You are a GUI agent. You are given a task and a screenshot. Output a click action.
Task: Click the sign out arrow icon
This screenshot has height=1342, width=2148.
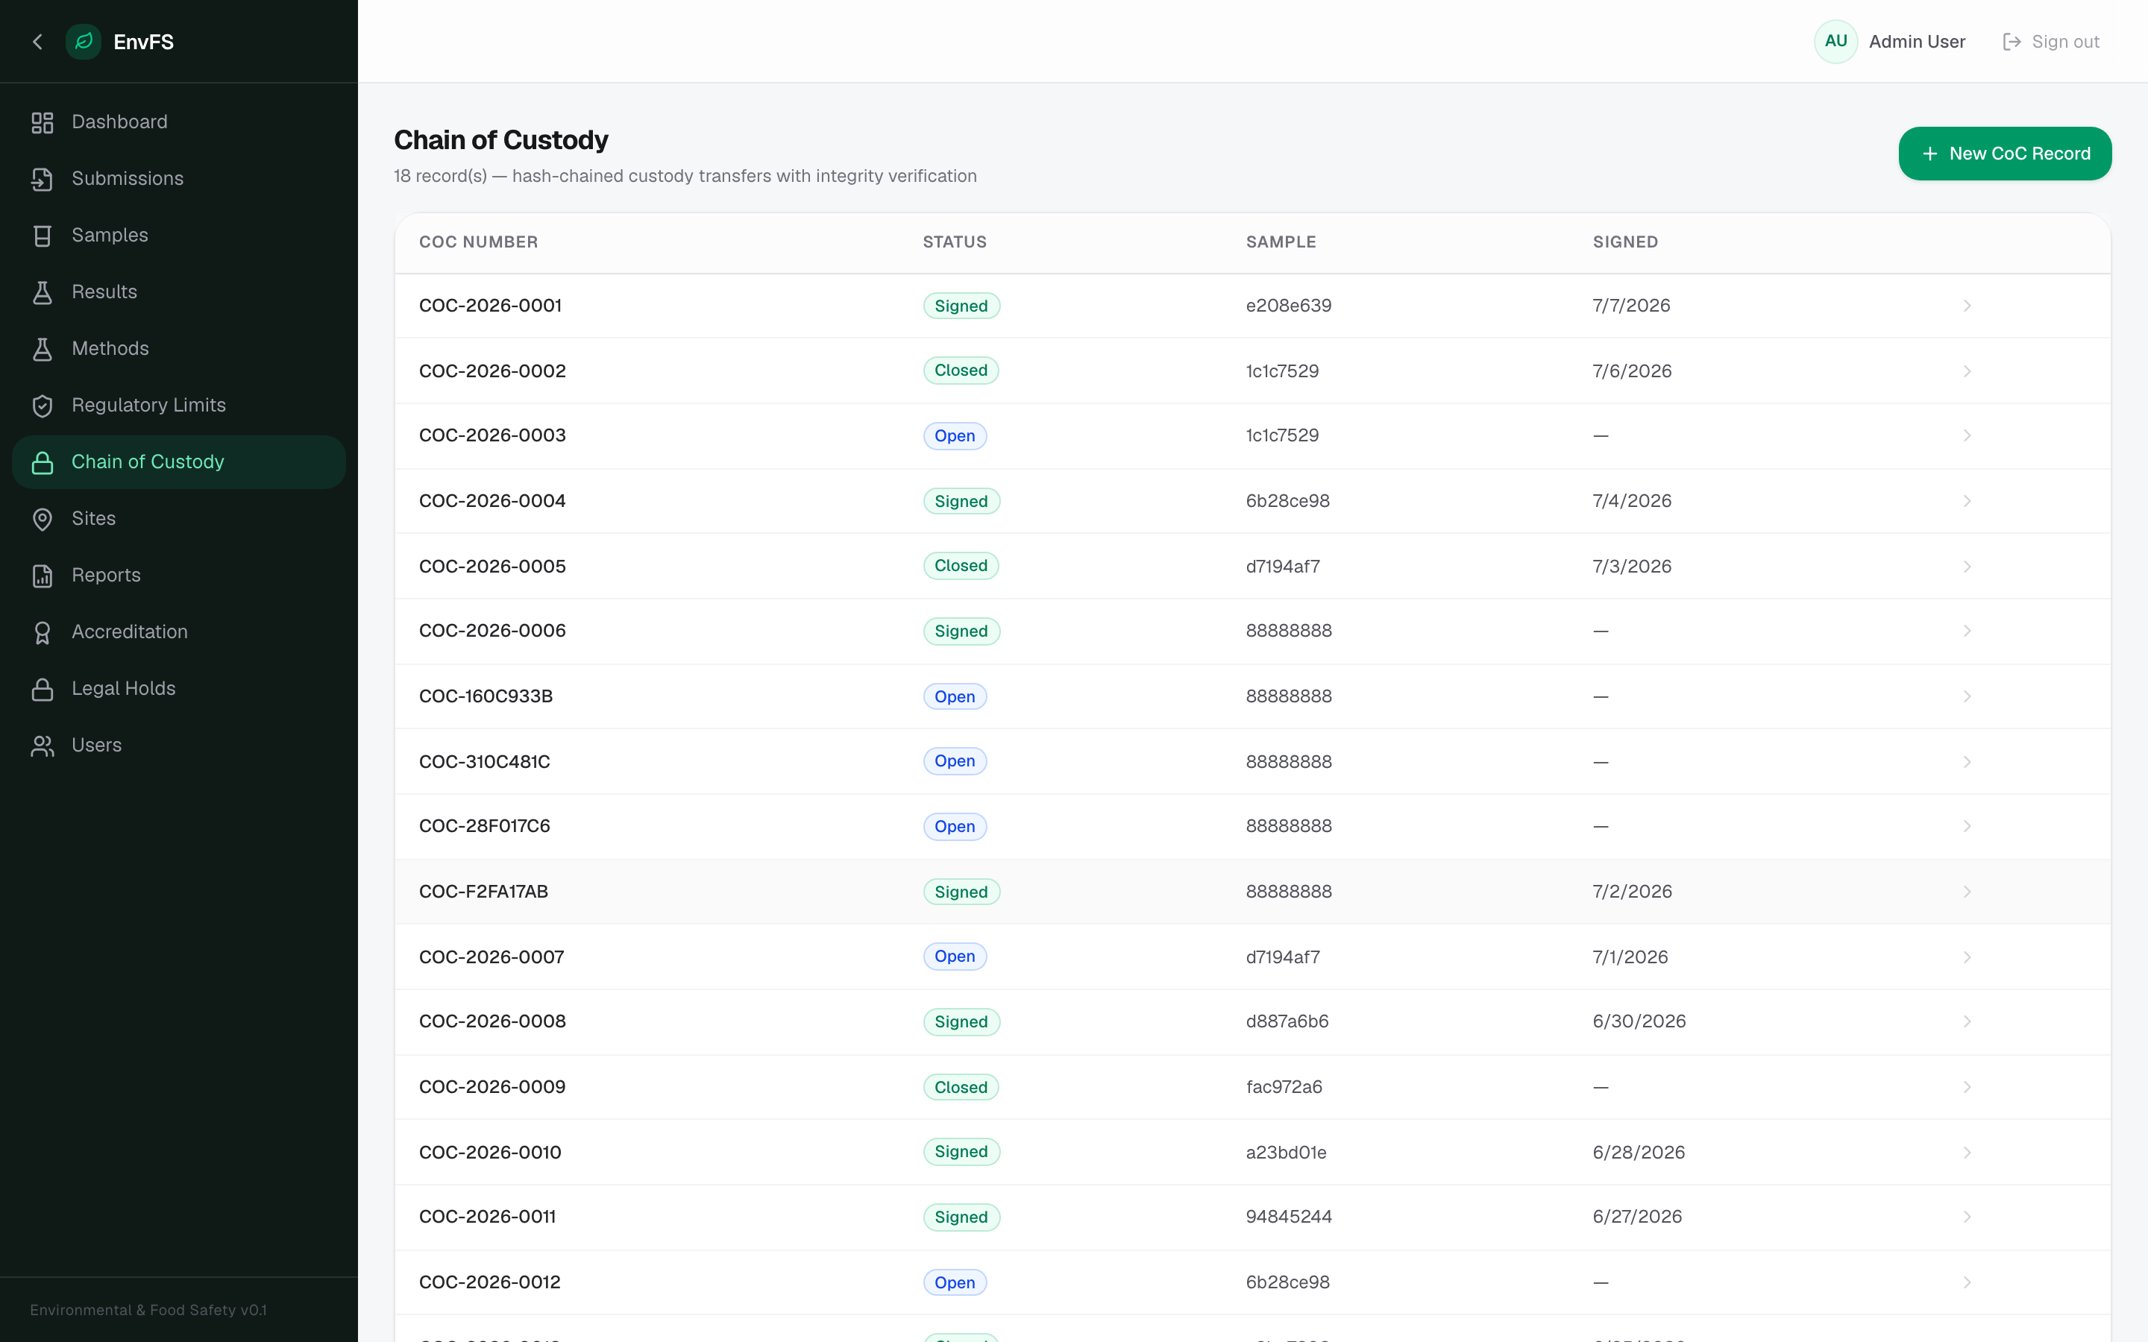2012,42
